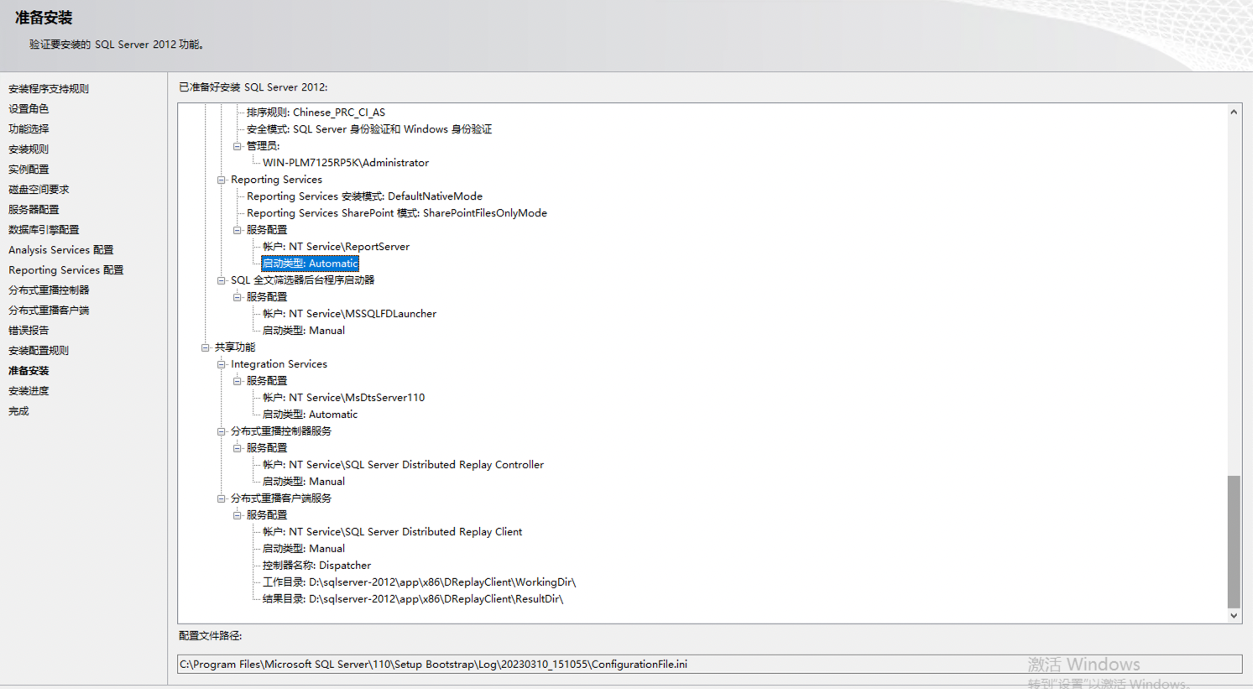
Task: Select the 控制器名称: Dispatcher entry
Action: (x=316, y=566)
